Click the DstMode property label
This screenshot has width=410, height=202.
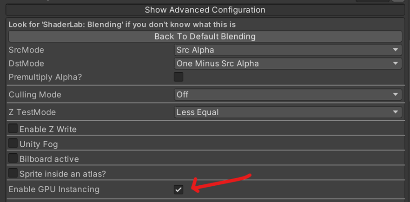pos(26,64)
